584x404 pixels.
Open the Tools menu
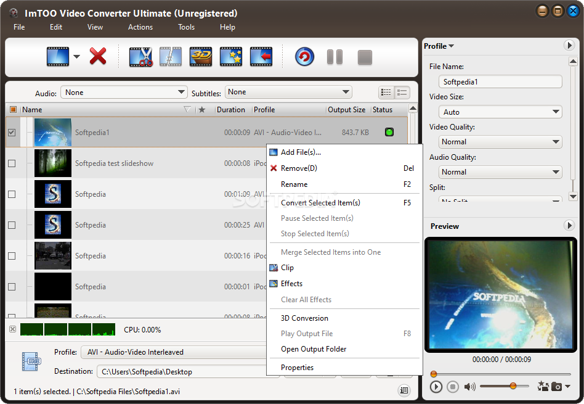pos(186,27)
